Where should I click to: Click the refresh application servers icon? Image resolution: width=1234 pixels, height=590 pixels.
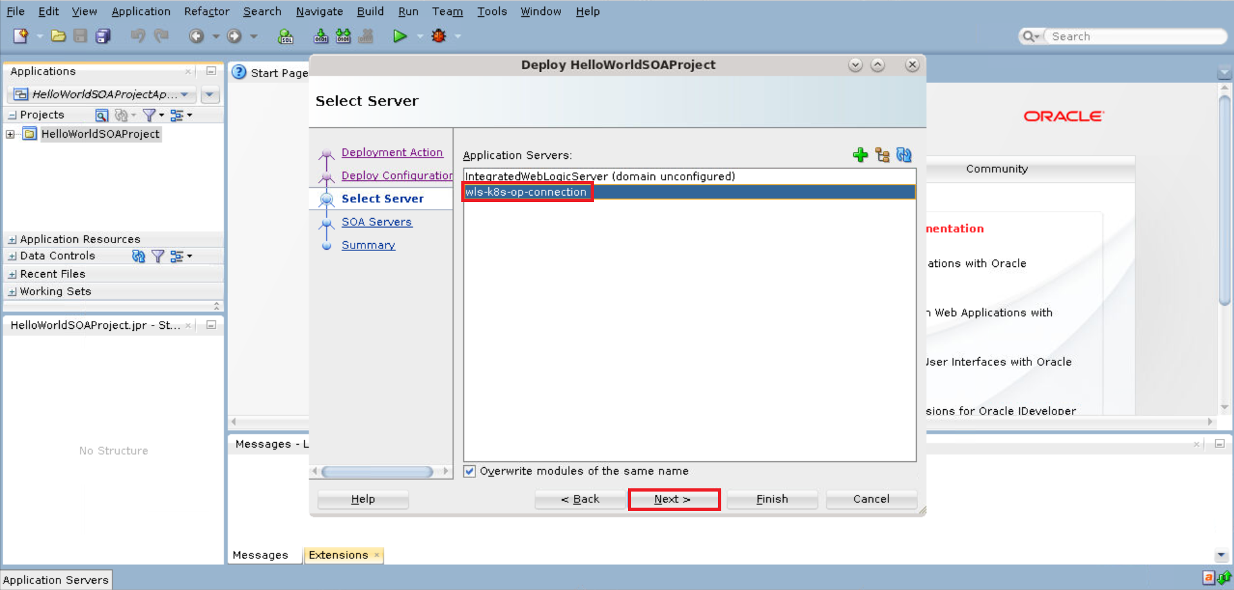pos(904,155)
